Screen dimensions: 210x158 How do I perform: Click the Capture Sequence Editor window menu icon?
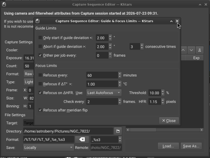[x=4, y=5]
